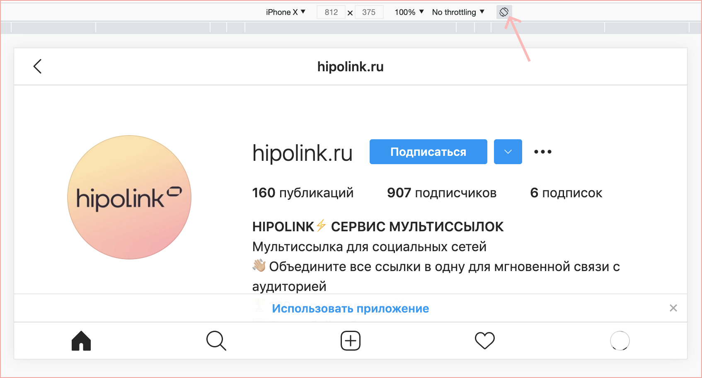
Task: Open the Search magnifier icon
Action: [216, 341]
